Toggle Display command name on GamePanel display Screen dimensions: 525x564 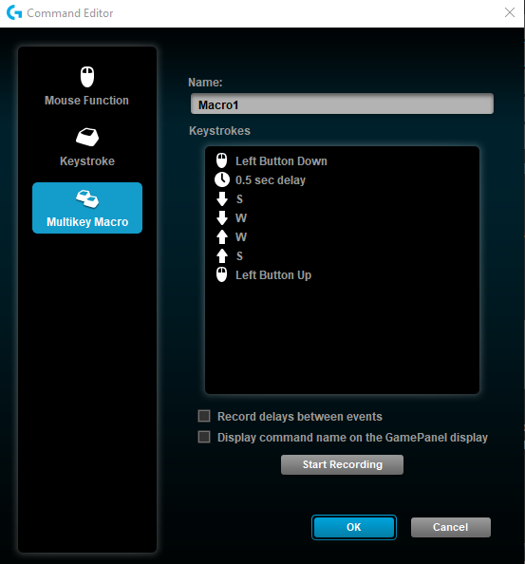204,437
